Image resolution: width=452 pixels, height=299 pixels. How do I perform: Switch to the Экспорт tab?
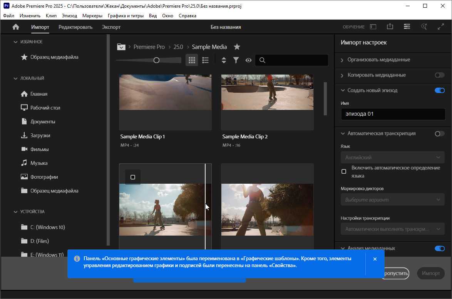click(x=111, y=27)
